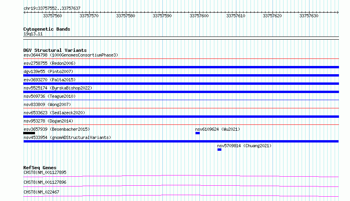Click ruler position 33757600

click(199, 16)
